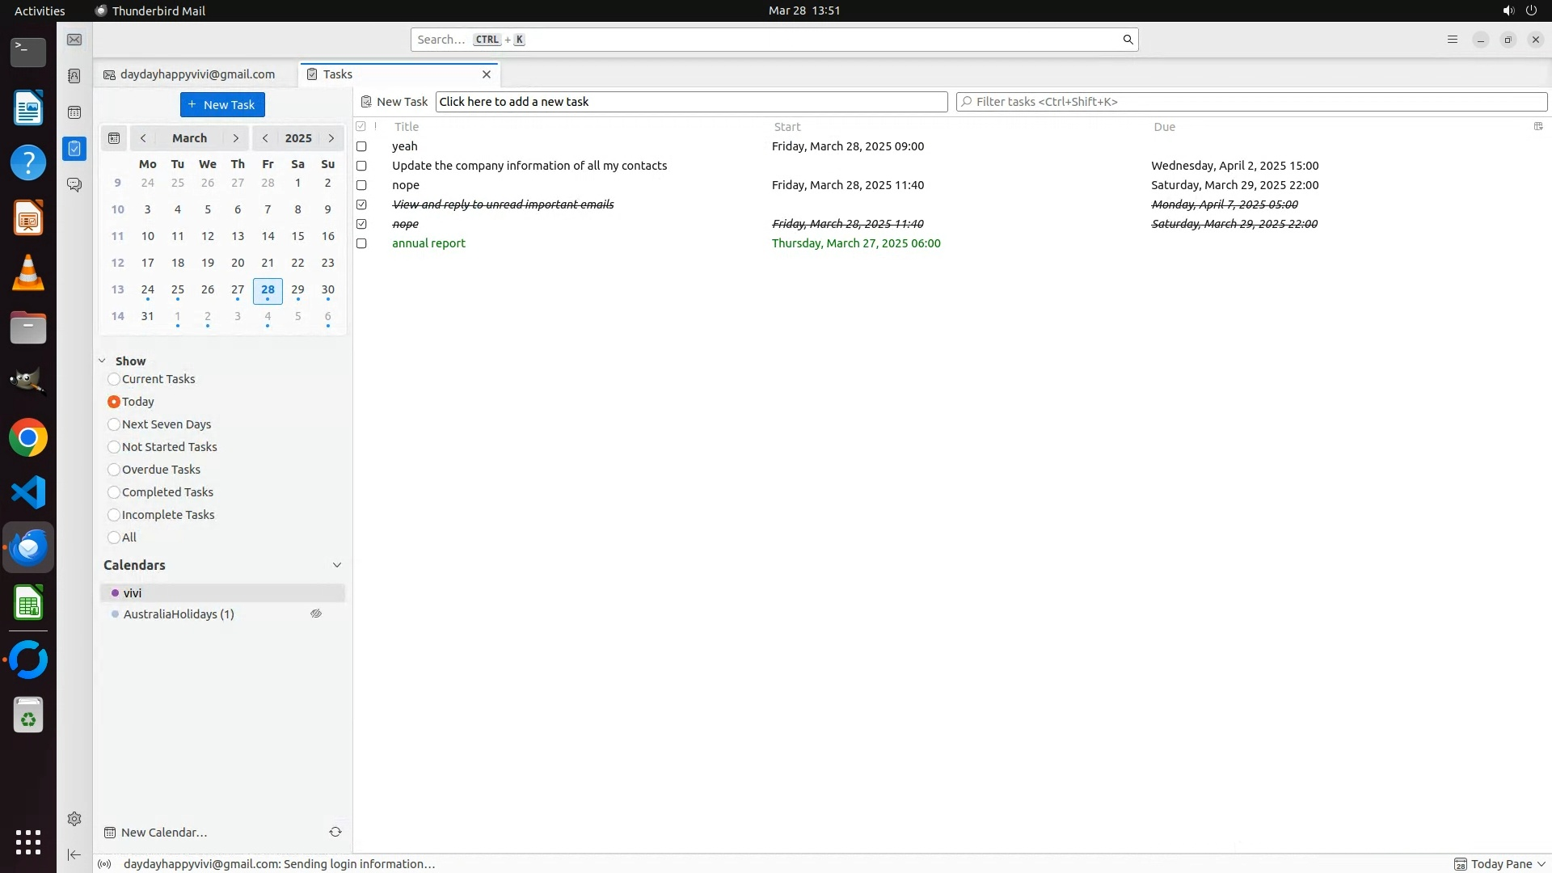The image size is (1552, 873).
Task: Click the Filter tasks search field
Action: click(1251, 102)
